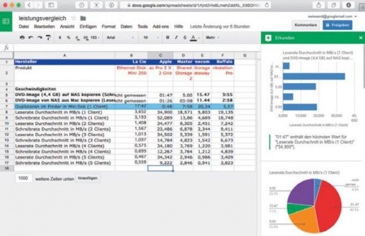This screenshot has height=236, width=365.
Task: Reload the page in Safari
Action: pos(266,5)
